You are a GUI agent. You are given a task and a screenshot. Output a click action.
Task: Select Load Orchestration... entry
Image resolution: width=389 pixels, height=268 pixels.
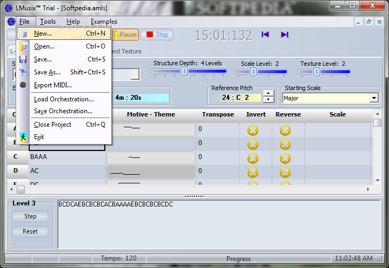tap(64, 99)
